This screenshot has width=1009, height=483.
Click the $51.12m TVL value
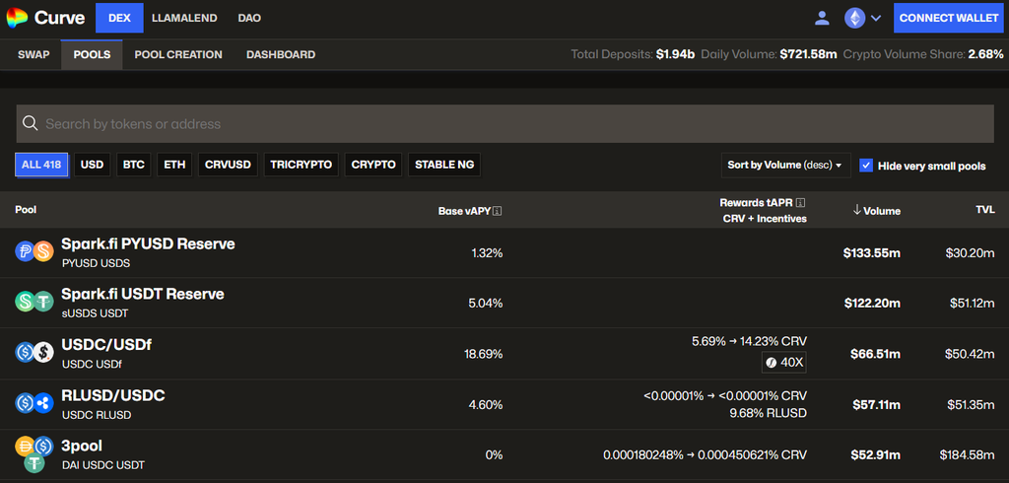(973, 304)
